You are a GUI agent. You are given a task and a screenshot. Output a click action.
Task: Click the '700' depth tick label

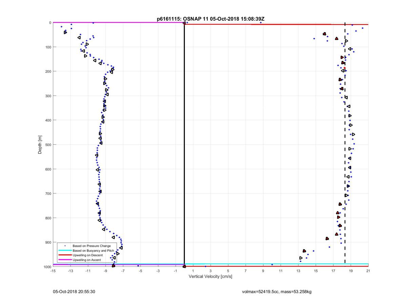(48, 194)
